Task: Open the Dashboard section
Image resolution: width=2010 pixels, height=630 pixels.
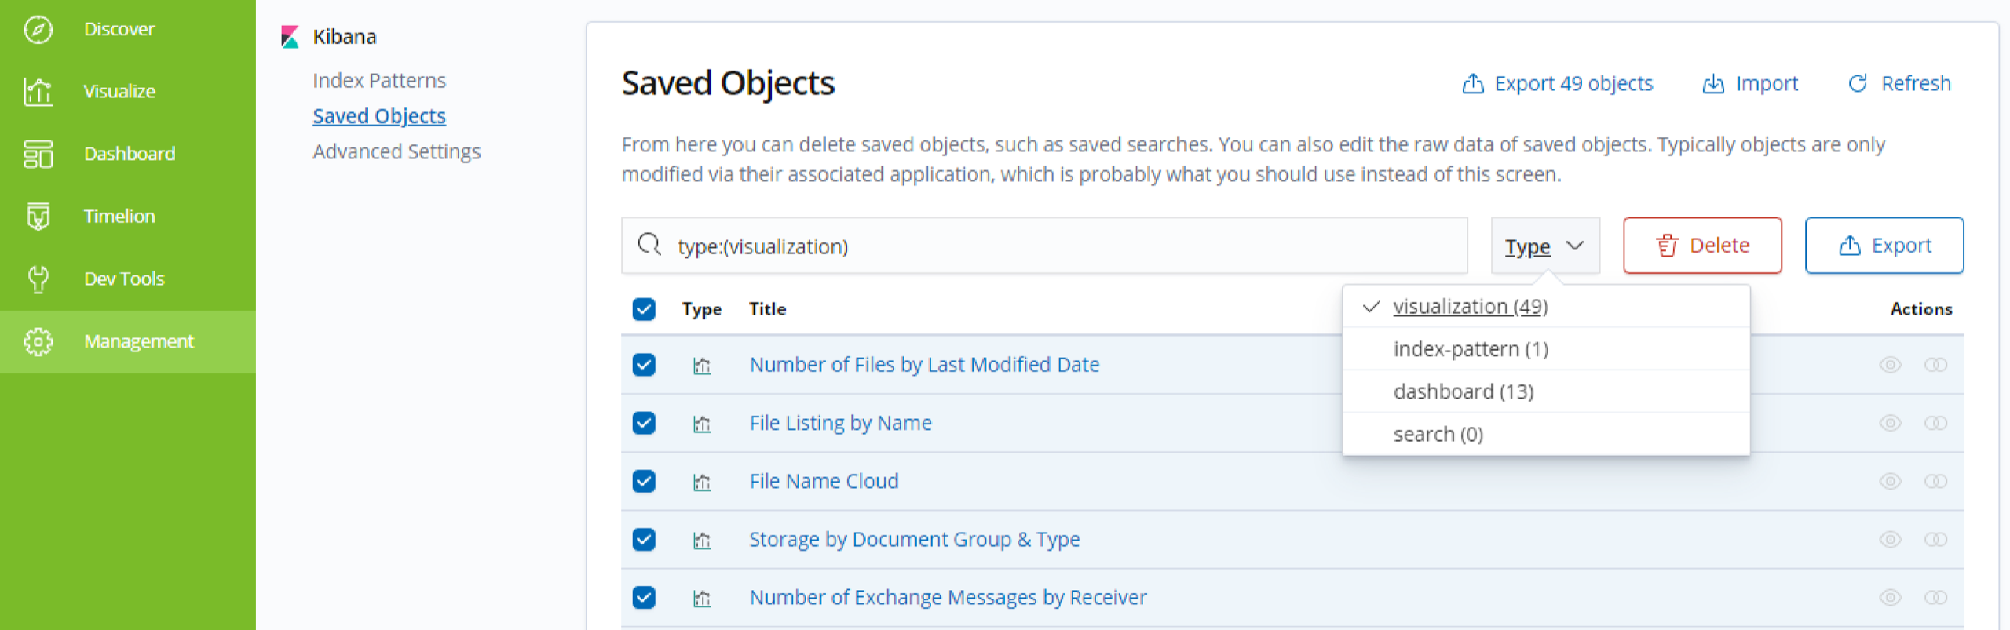Action: [129, 154]
